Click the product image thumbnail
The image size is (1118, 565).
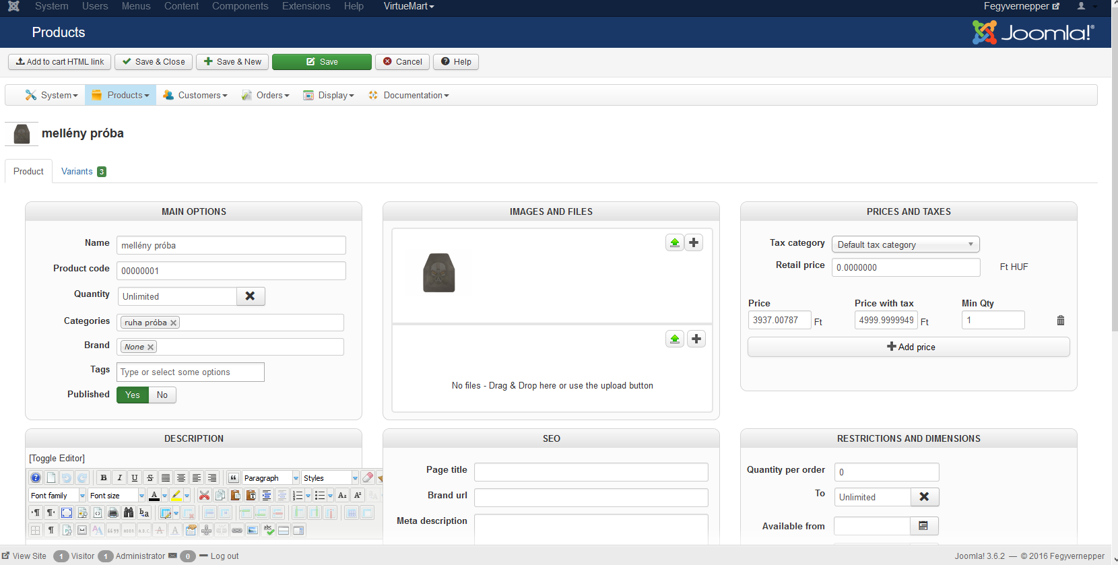(x=439, y=272)
